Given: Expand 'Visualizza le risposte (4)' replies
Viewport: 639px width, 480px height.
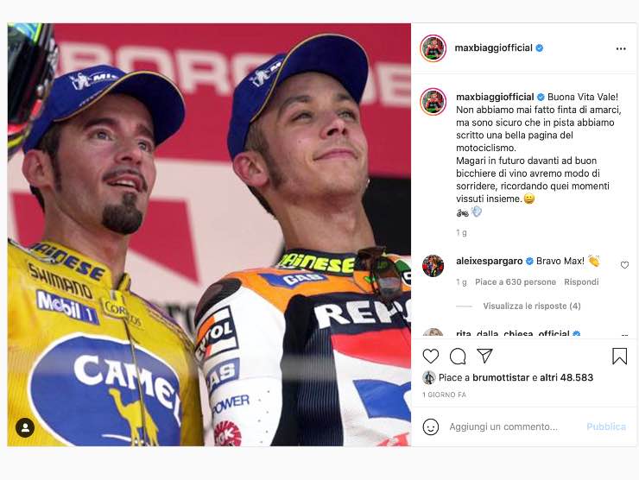Looking at the screenshot, I should 531,306.
